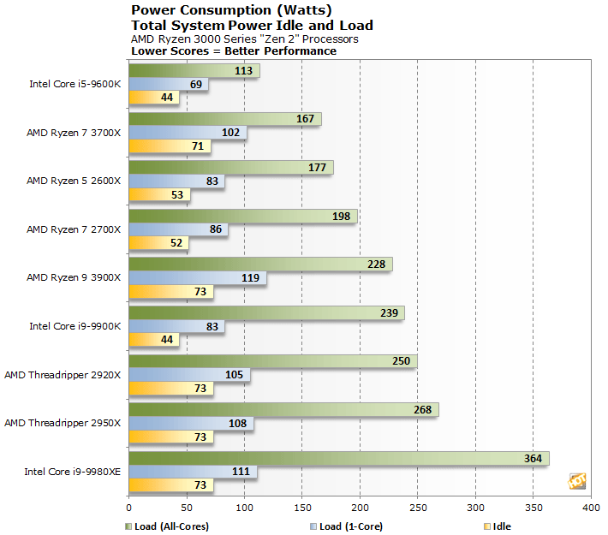Click the 228 value on the Ryzen 9 3900X bar
The height and width of the screenshot is (535, 608).
377,265
